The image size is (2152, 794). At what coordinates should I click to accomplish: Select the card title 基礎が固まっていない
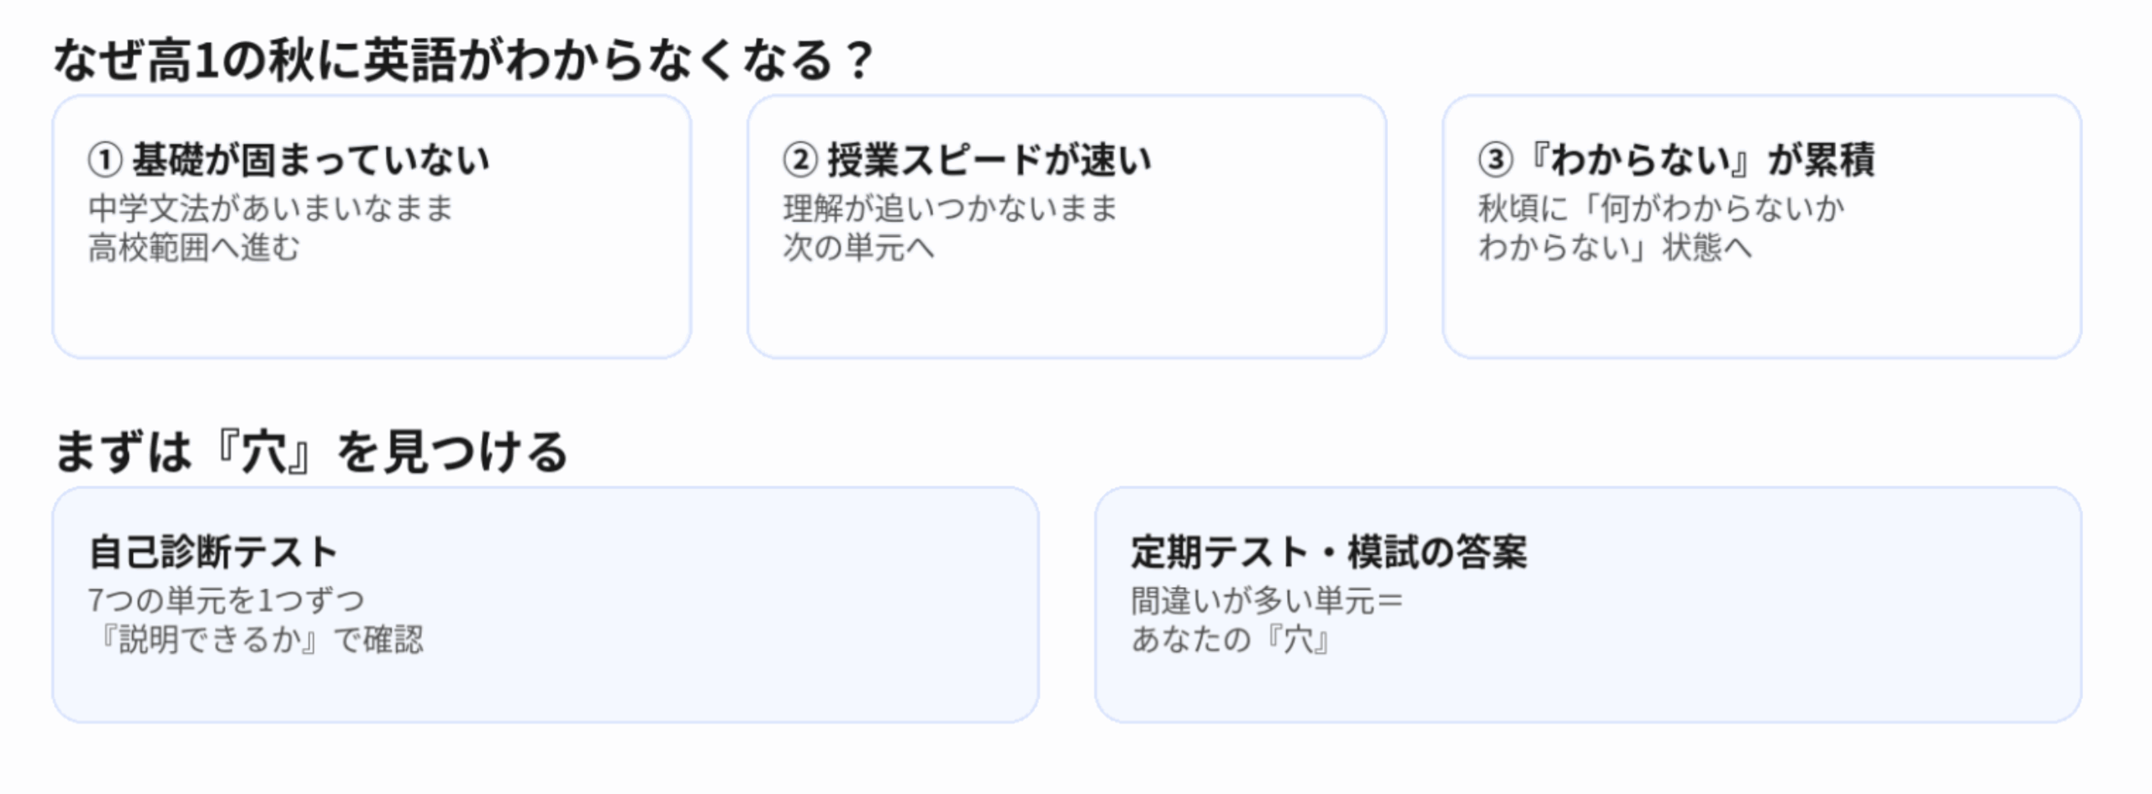coord(311,160)
